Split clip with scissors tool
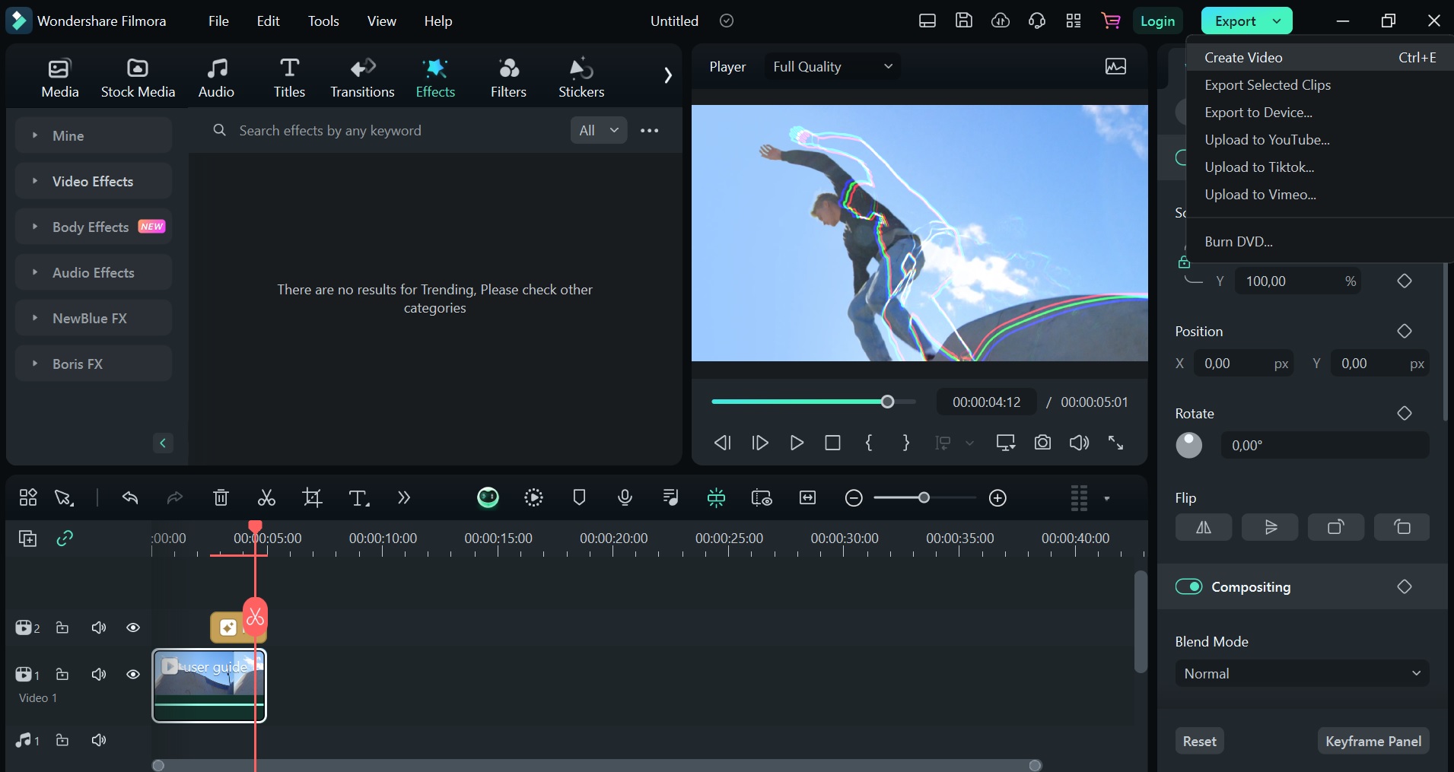 (266, 498)
